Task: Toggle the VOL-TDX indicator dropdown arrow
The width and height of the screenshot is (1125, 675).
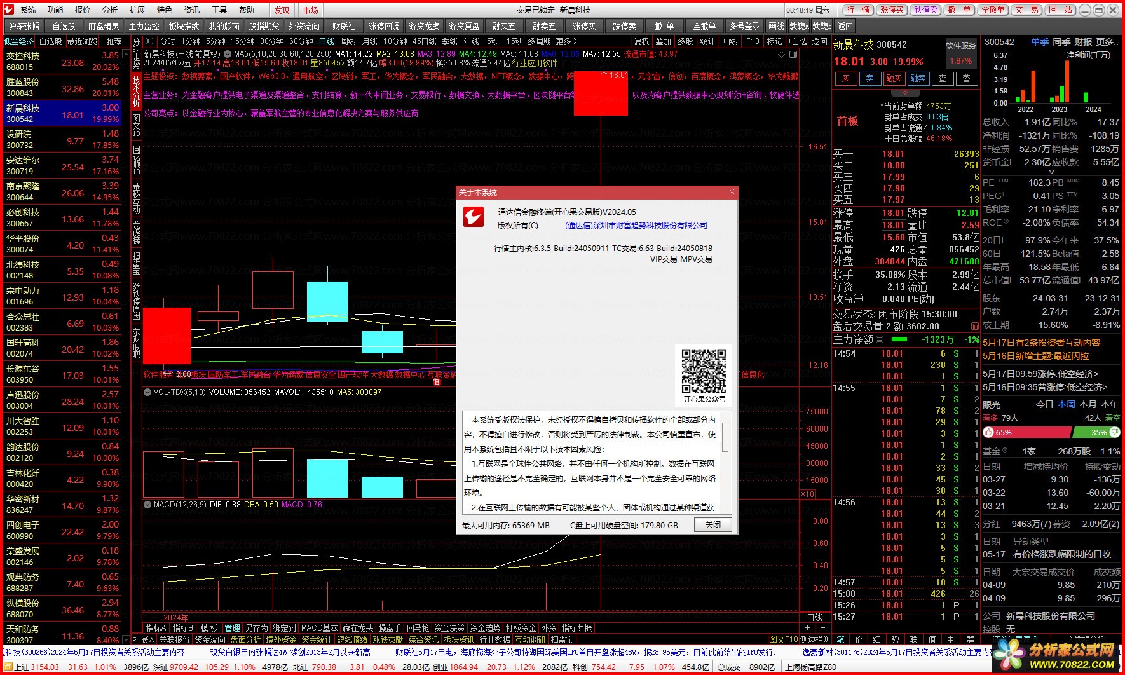Action: (x=147, y=392)
